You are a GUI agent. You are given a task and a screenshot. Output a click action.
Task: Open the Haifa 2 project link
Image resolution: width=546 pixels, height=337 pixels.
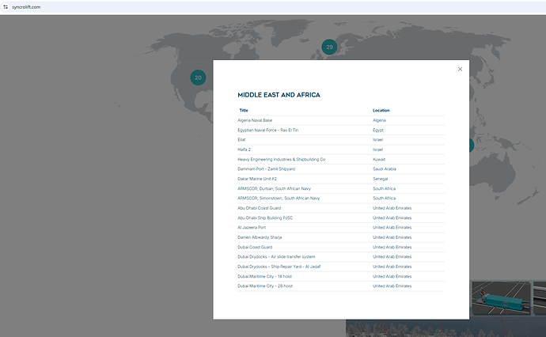tap(245, 150)
